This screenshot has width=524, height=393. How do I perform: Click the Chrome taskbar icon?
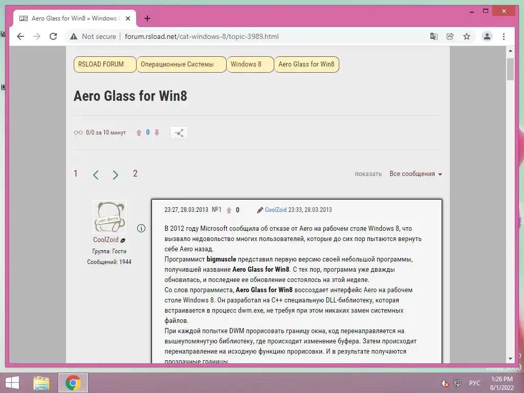pos(73,383)
